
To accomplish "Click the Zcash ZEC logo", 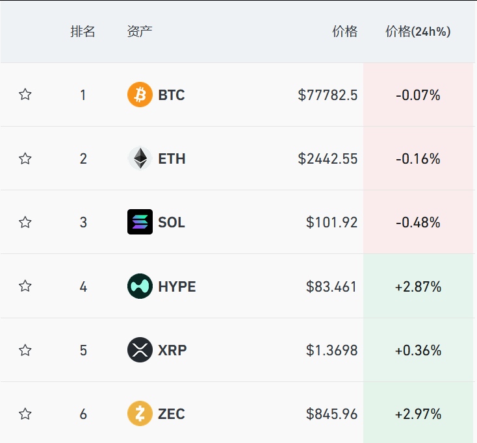I will 140,414.
